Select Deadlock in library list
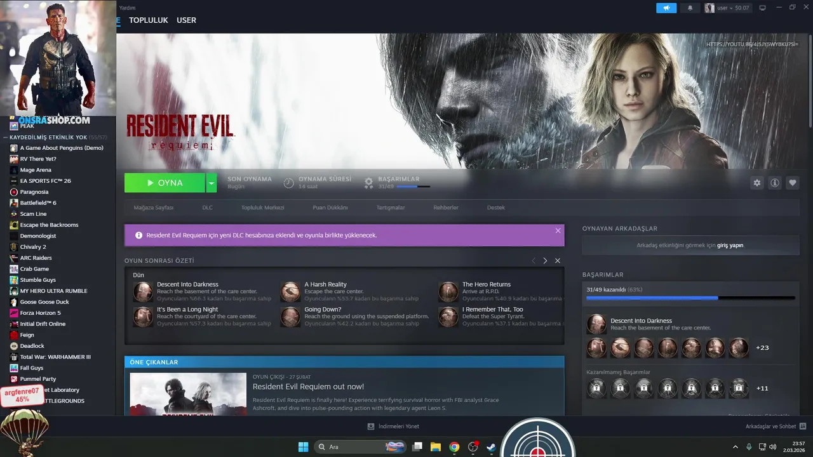This screenshot has width=813, height=457. pos(32,346)
